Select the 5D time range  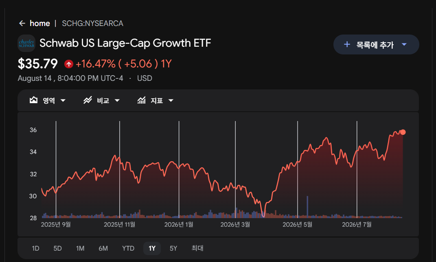pyautogui.click(x=57, y=249)
